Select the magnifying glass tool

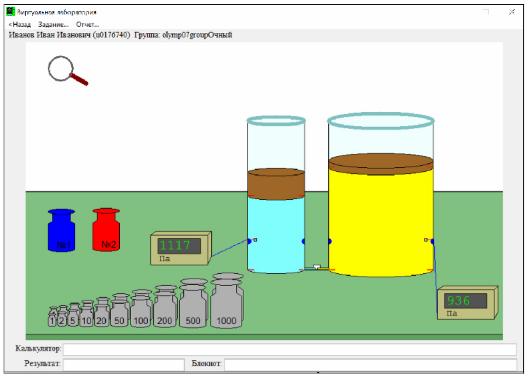click(68, 70)
